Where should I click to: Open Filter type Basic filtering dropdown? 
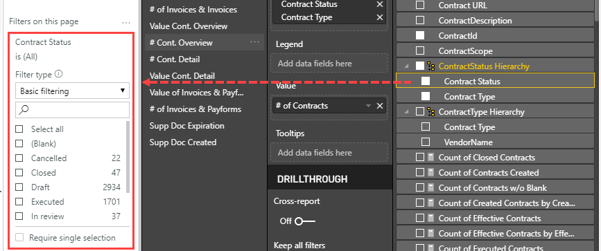[x=73, y=91]
